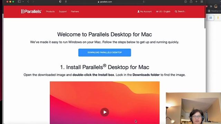Click profile avatar in right window
The height and width of the screenshot is (124, 221).
pos(216,6)
